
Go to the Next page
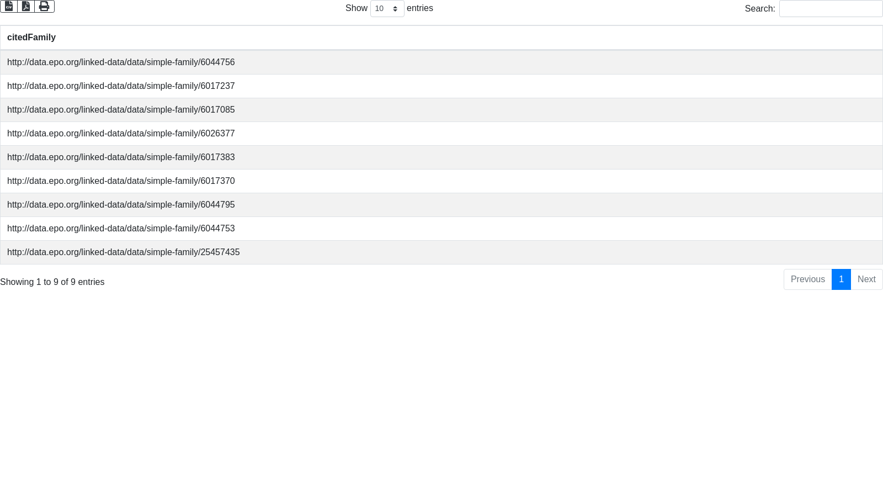(x=866, y=279)
